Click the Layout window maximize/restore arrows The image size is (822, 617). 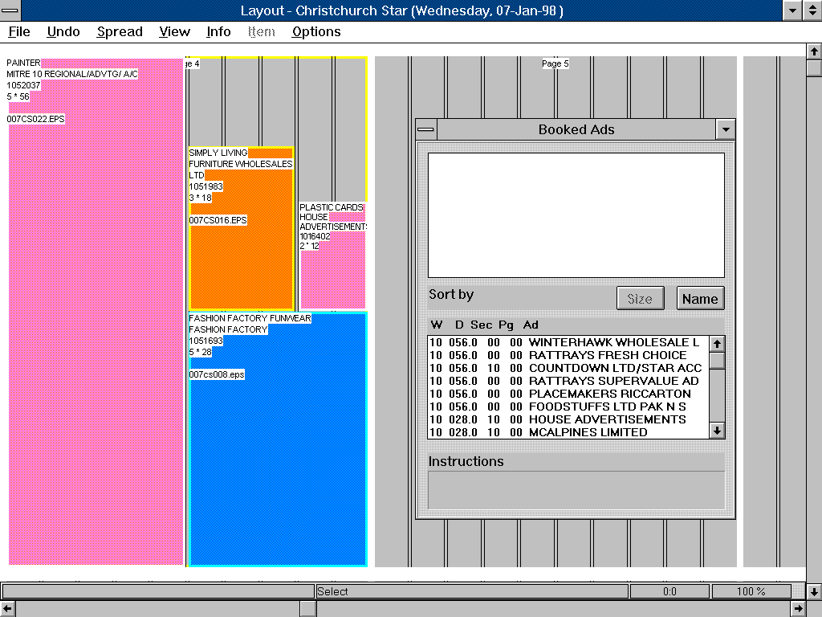coord(812,10)
